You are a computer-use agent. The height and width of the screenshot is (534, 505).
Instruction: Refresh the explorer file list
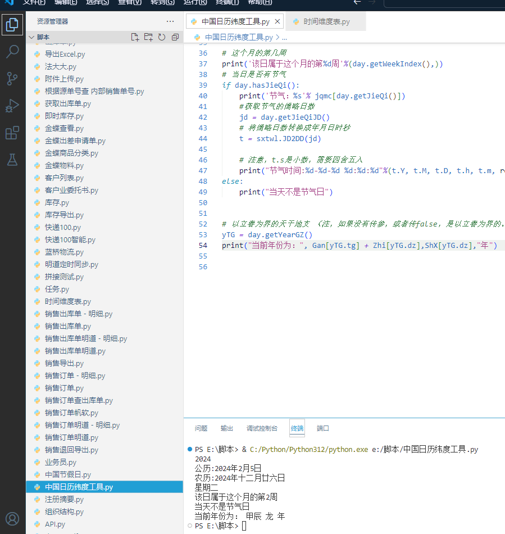pyautogui.click(x=162, y=37)
